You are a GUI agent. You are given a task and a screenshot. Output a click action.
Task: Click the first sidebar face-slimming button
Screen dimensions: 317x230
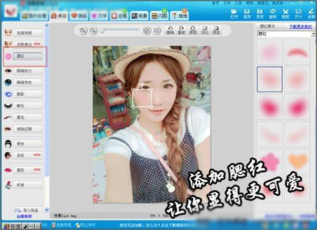[28, 33]
